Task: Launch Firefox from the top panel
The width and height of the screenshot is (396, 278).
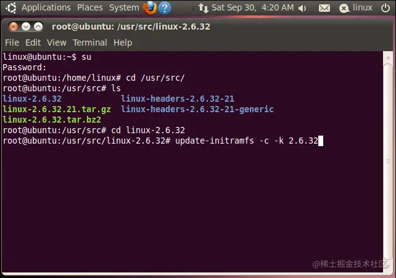Action: [150, 8]
